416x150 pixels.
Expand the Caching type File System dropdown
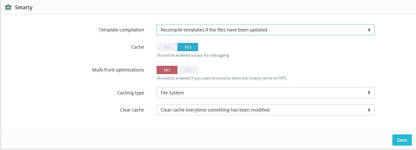[265, 93]
